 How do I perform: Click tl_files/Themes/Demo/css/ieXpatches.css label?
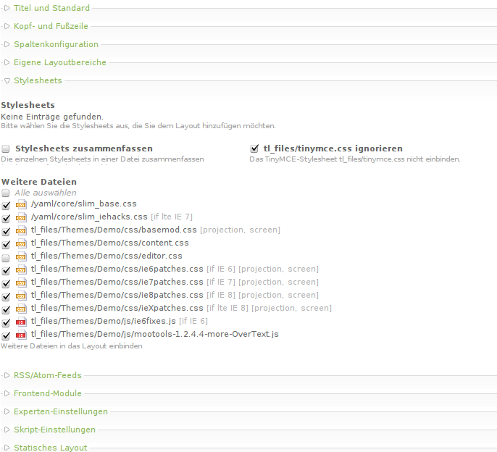(x=117, y=308)
